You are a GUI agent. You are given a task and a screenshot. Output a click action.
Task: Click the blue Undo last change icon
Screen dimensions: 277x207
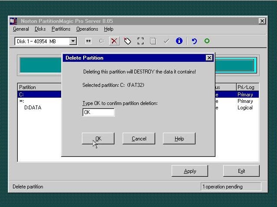click(194, 41)
